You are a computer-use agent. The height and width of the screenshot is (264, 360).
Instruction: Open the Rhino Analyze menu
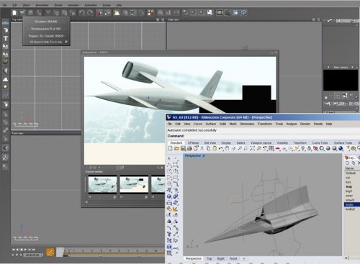[x=292, y=124]
